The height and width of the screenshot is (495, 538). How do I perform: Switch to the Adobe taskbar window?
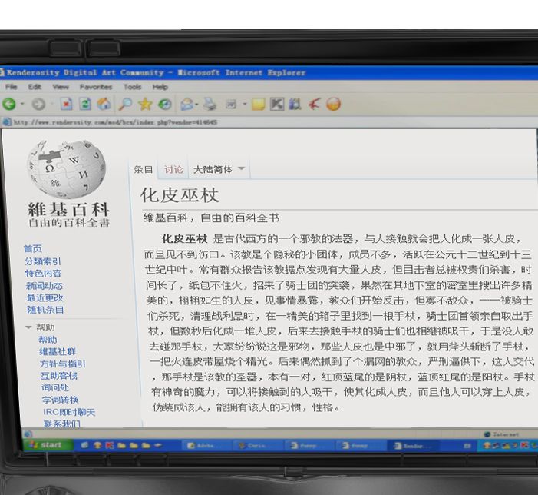point(206,446)
